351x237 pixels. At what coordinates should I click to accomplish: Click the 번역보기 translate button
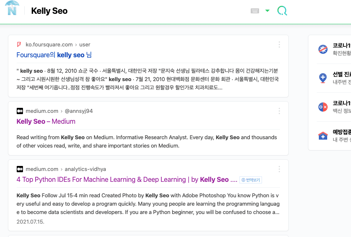[x=251, y=180]
